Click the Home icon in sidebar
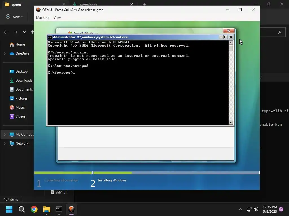Screen dimensions: 289x216 12,44
